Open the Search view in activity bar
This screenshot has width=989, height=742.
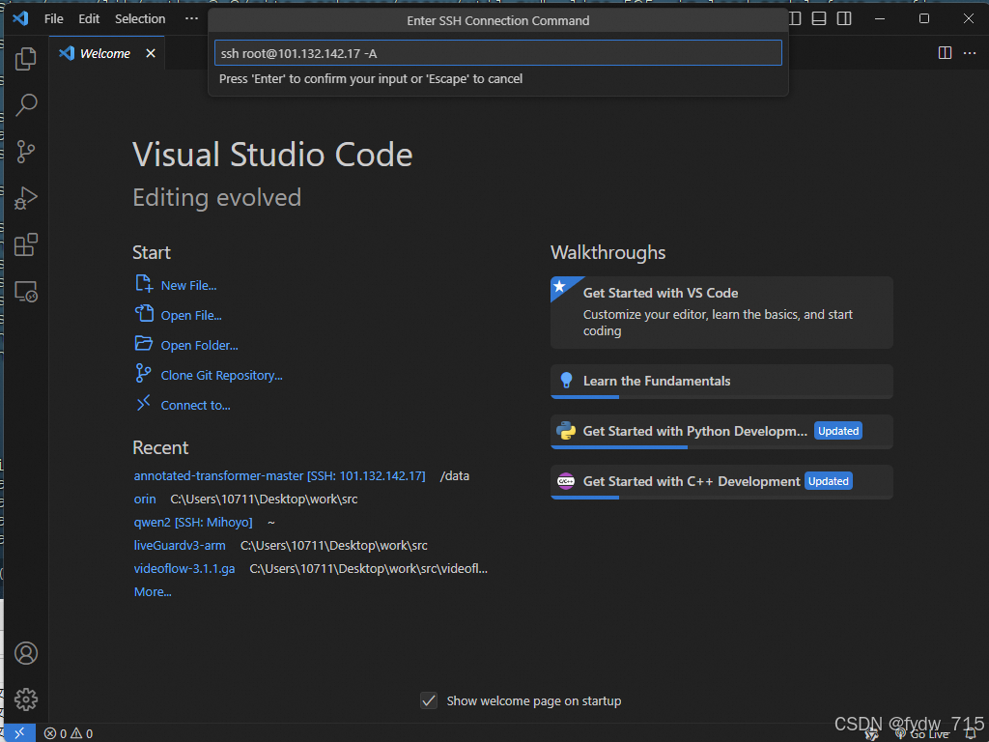[26, 104]
